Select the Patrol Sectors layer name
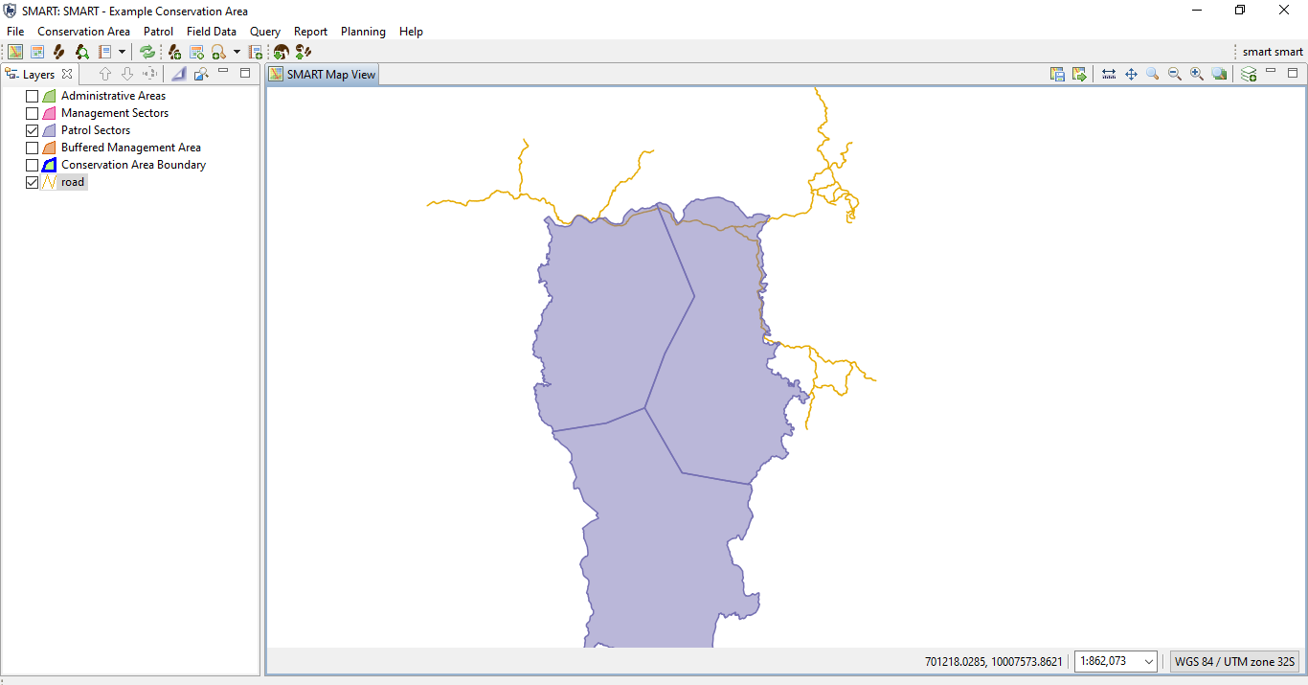This screenshot has width=1308, height=685. 96,130
